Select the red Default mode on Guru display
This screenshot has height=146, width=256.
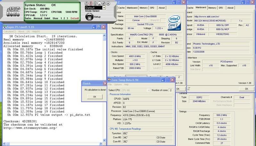coord(75,18)
